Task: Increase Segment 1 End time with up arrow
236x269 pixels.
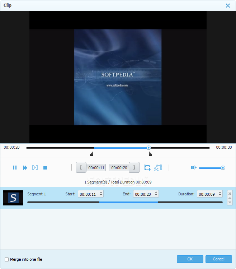Action: [156, 192]
